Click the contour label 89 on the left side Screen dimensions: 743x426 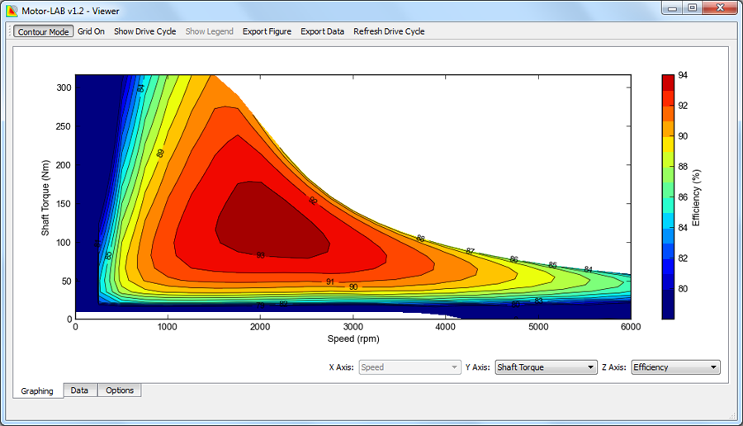coord(160,153)
